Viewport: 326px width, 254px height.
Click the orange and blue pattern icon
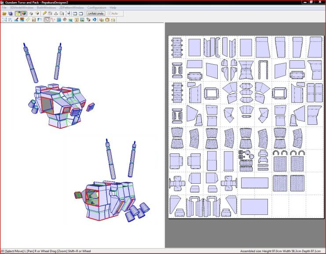(x=22, y=20)
